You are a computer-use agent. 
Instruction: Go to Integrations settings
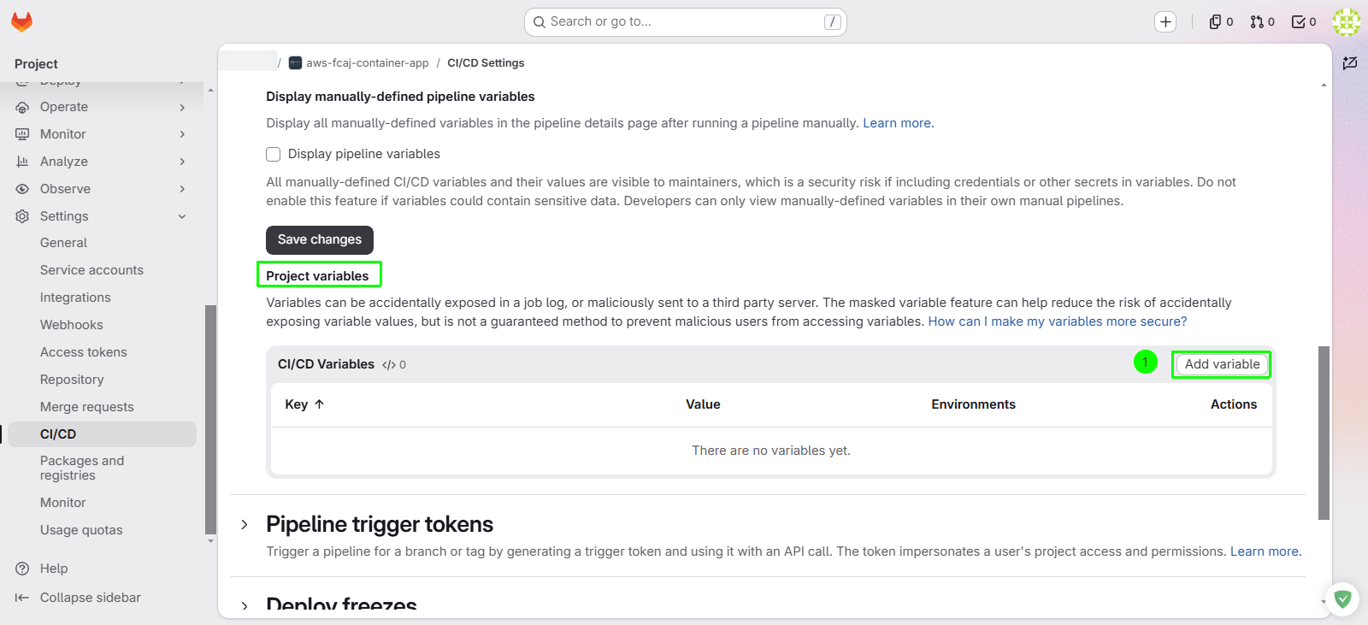click(x=75, y=298)
